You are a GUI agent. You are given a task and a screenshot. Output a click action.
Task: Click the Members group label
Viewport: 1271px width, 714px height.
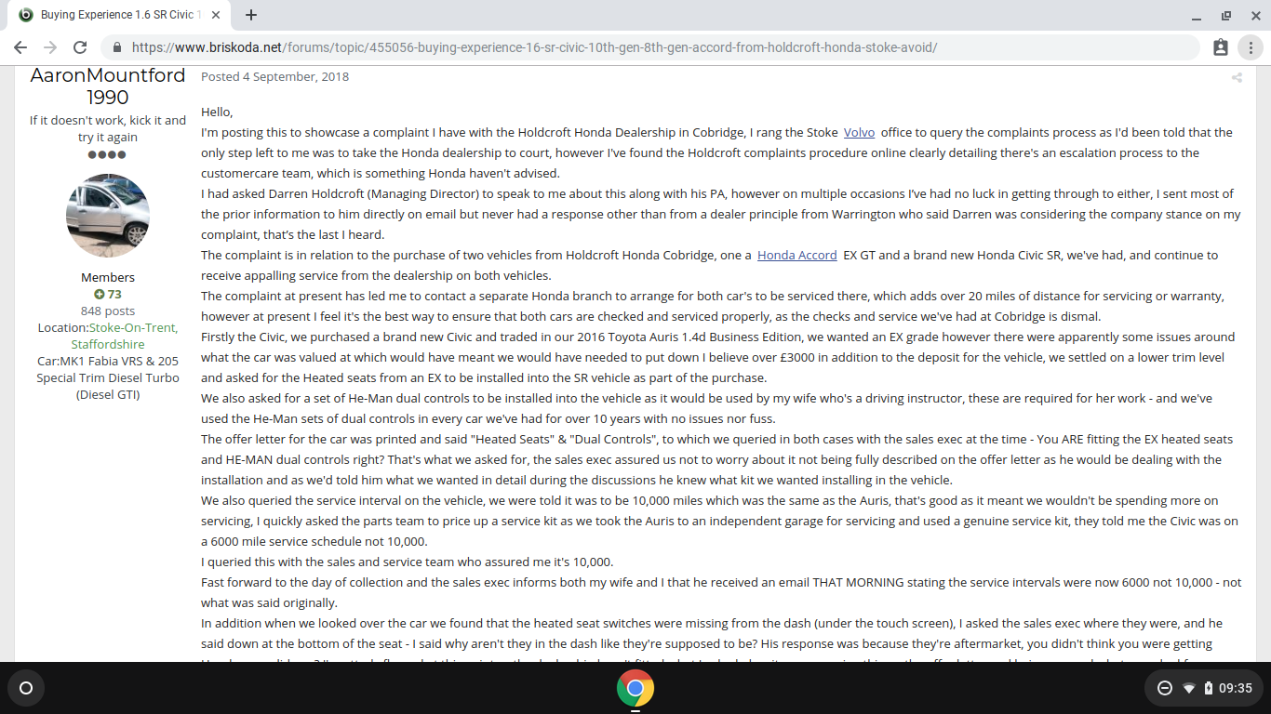click(108, 277)
